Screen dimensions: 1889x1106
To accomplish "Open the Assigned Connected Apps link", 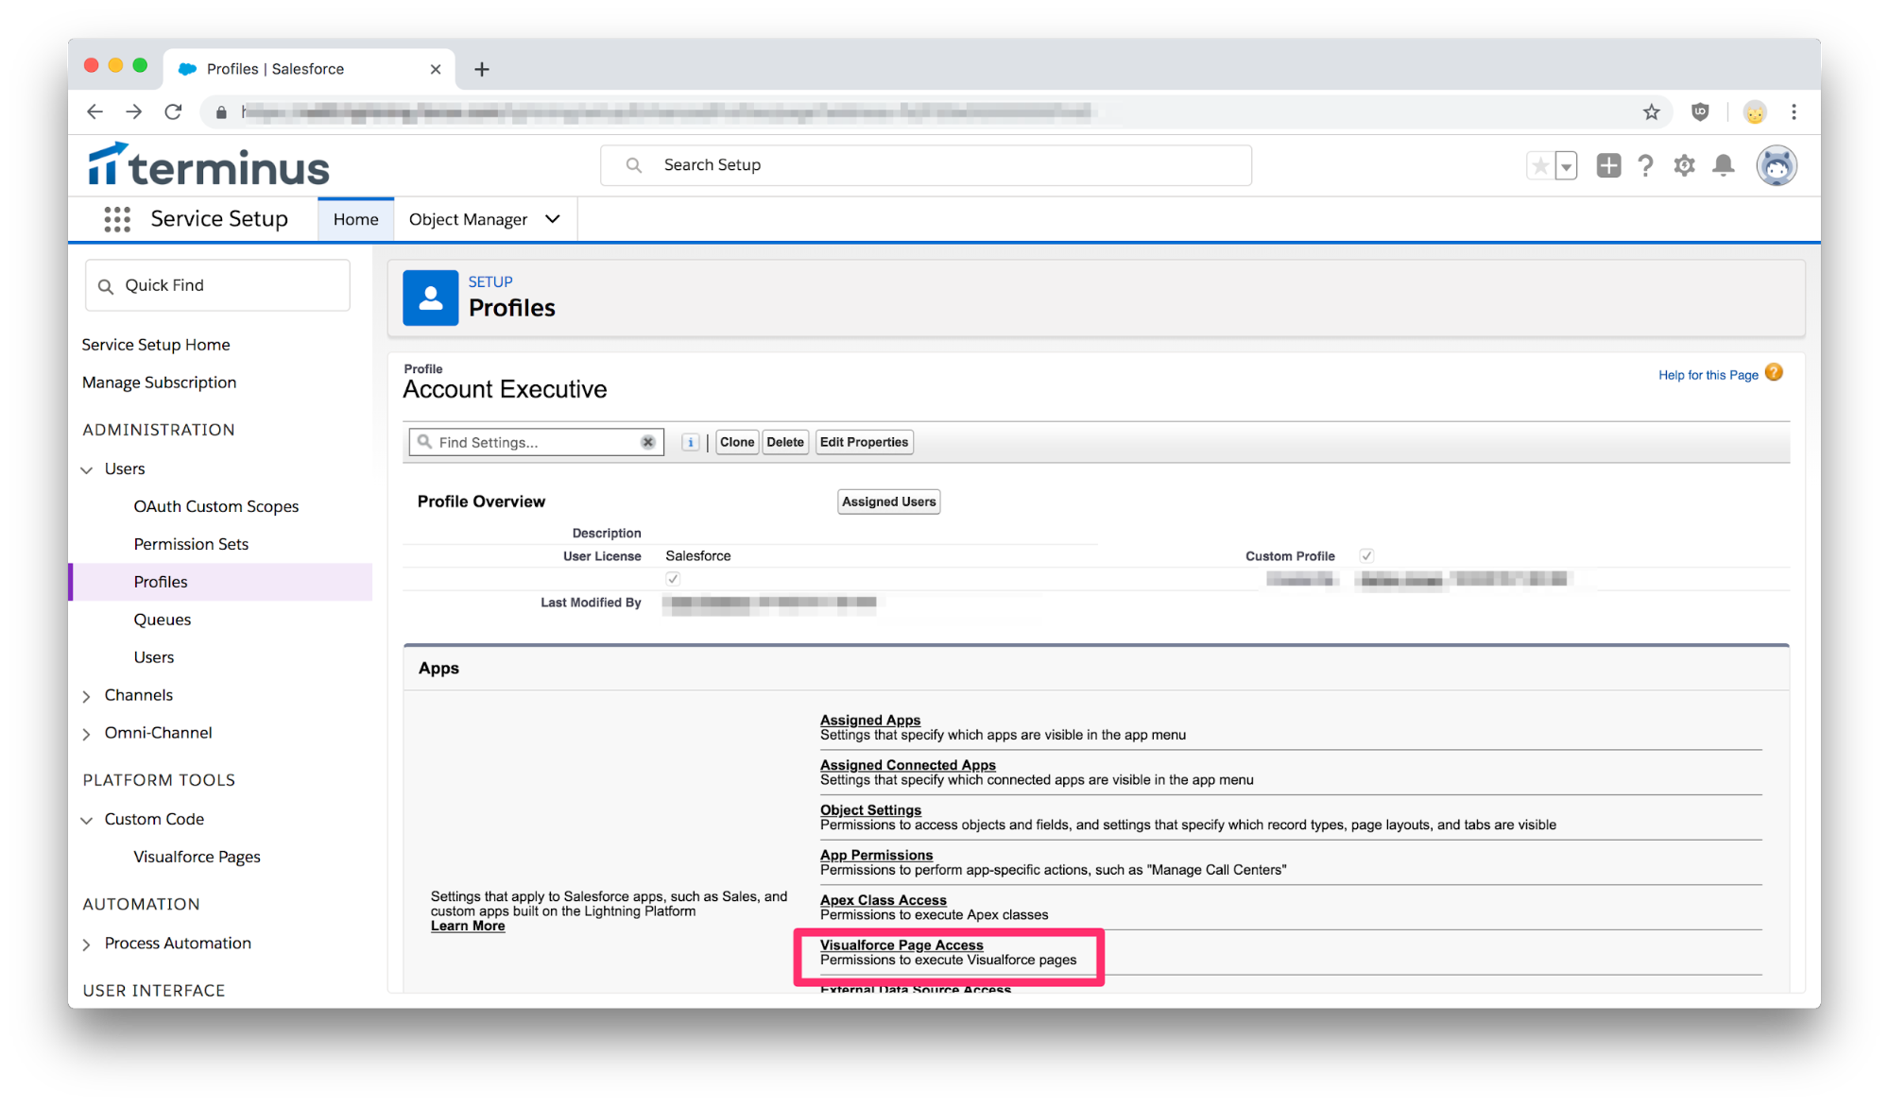I will point(908,765).
